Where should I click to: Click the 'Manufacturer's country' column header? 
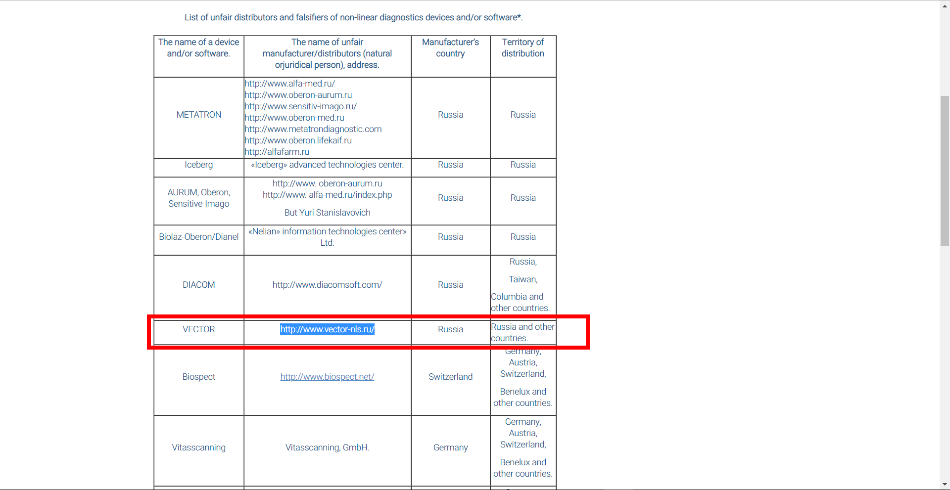(450, 48)
